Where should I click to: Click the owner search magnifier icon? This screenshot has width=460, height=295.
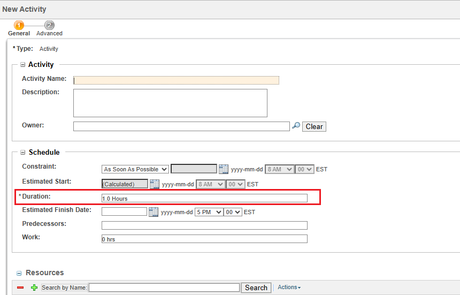pyautogui.click(x=296, y=126)
